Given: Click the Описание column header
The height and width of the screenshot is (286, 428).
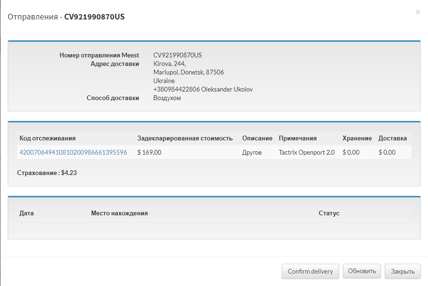Looking at the screenshot, I should tap(257, 138).
